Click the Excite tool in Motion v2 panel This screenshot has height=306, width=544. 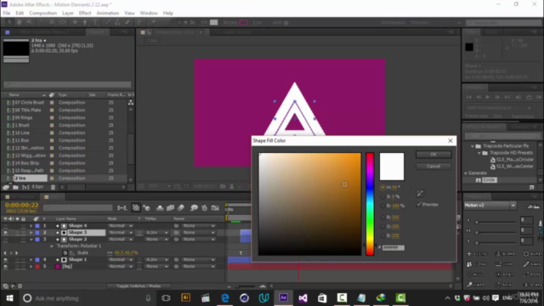[478, 253]
